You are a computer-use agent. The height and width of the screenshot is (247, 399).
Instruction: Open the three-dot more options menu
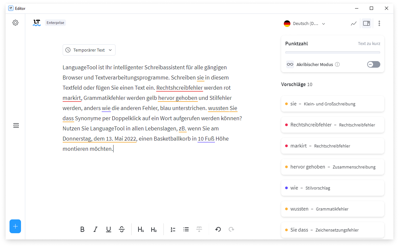379,23
